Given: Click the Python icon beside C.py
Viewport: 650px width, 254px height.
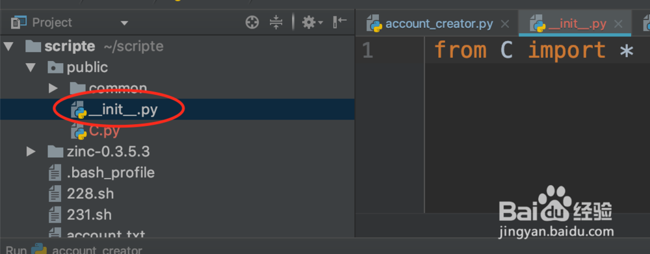Looking at the screenshot, I should [x=79, y=131].
